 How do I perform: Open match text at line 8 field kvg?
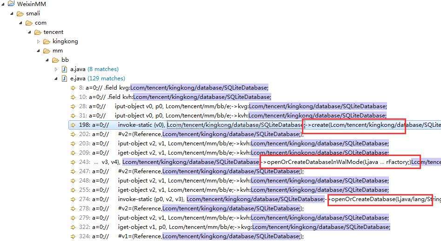click(x=174, y=88)
